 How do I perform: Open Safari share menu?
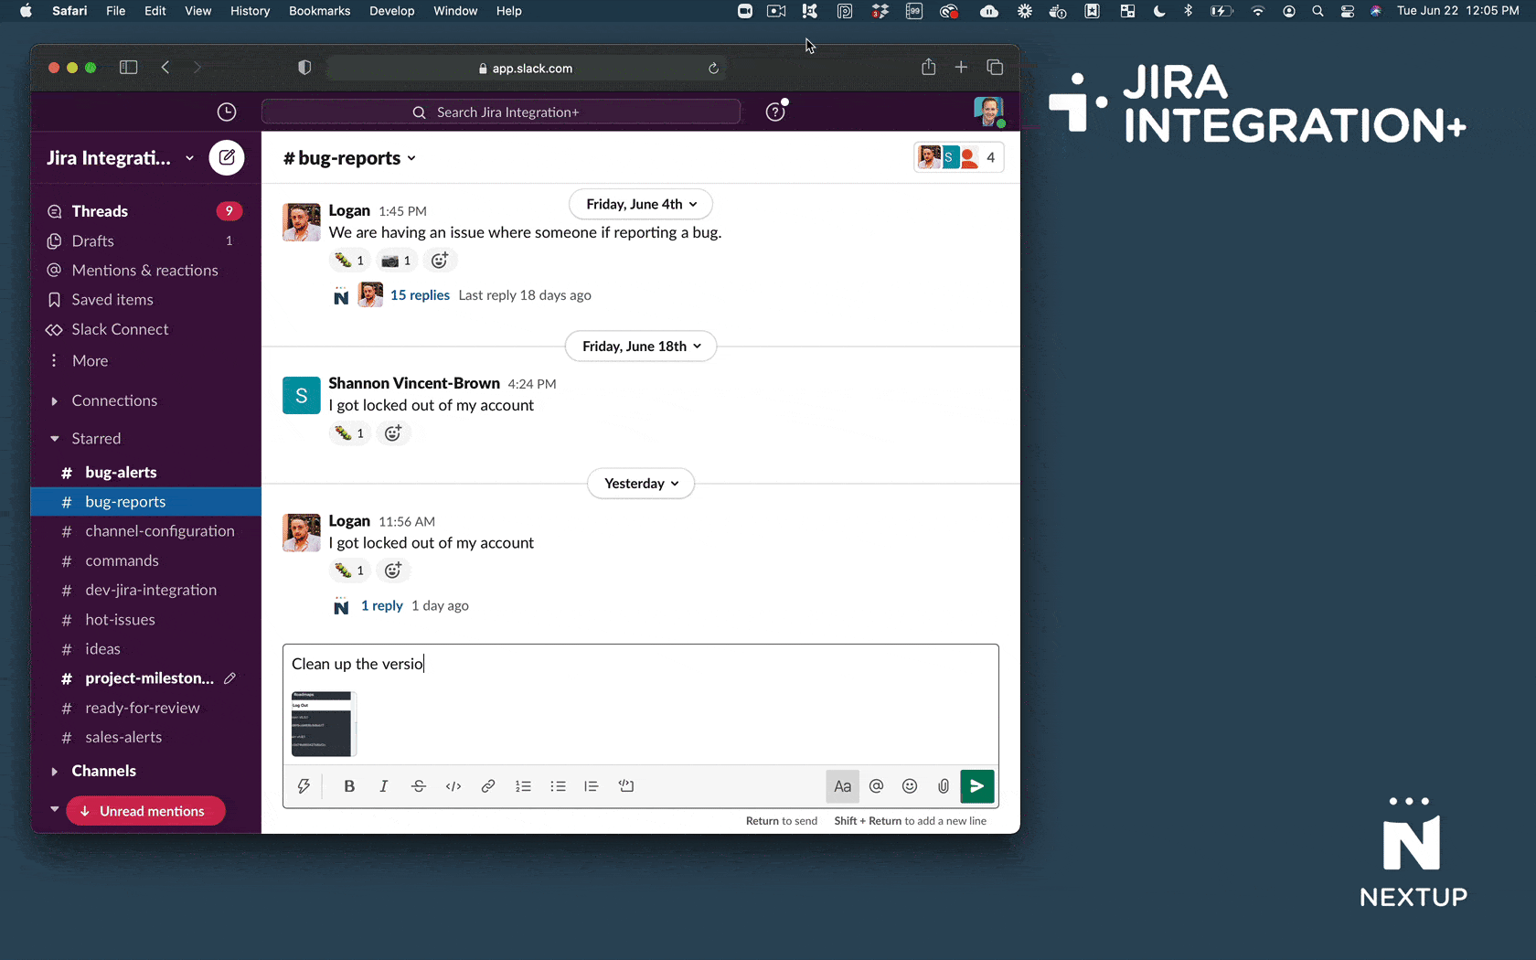[x=928, y=68]
